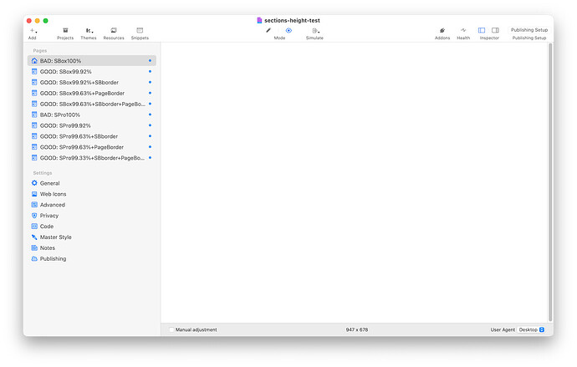Open the Health check icon
Image resolution: width=577 pixels, height=367 pixels.
point(463,33)
